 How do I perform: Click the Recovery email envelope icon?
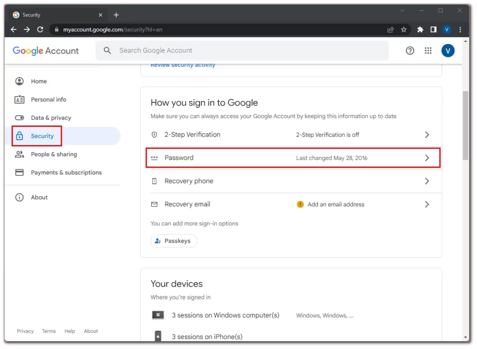coord(154,204)
